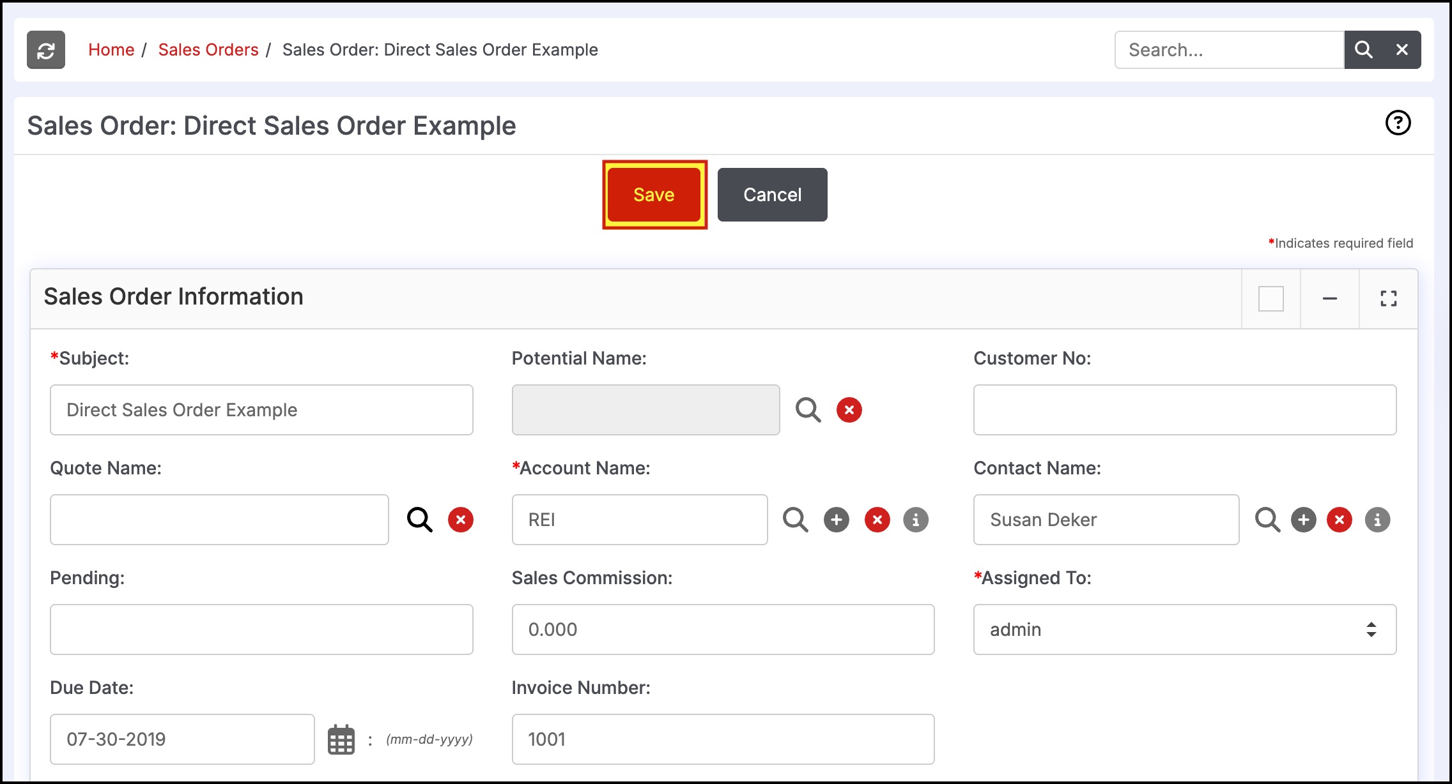Image resolution: width=1452 pixels, height=784 pixels.
Task: Go to Home breadcrumb
Action: [111, 50]
